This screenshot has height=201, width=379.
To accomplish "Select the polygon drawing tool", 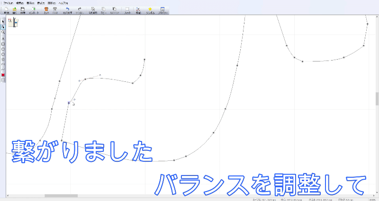I will 3,54.
